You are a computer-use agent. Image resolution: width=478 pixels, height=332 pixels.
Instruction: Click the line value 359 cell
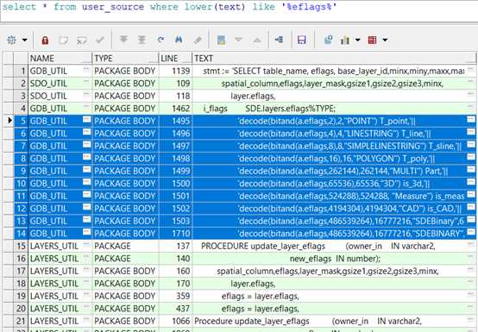pos(176,296)
